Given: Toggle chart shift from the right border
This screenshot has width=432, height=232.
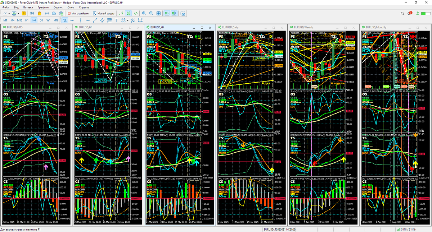Looking at the screenshot, I should tap(174, 13).
